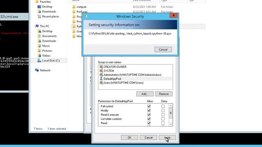Click the Local Disk (C:) drive icon
This screenshot has height=147, width=262.
pos(39,60)
